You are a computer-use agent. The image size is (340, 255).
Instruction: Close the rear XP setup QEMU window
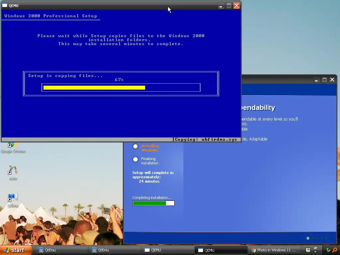(x=332, y=80)
